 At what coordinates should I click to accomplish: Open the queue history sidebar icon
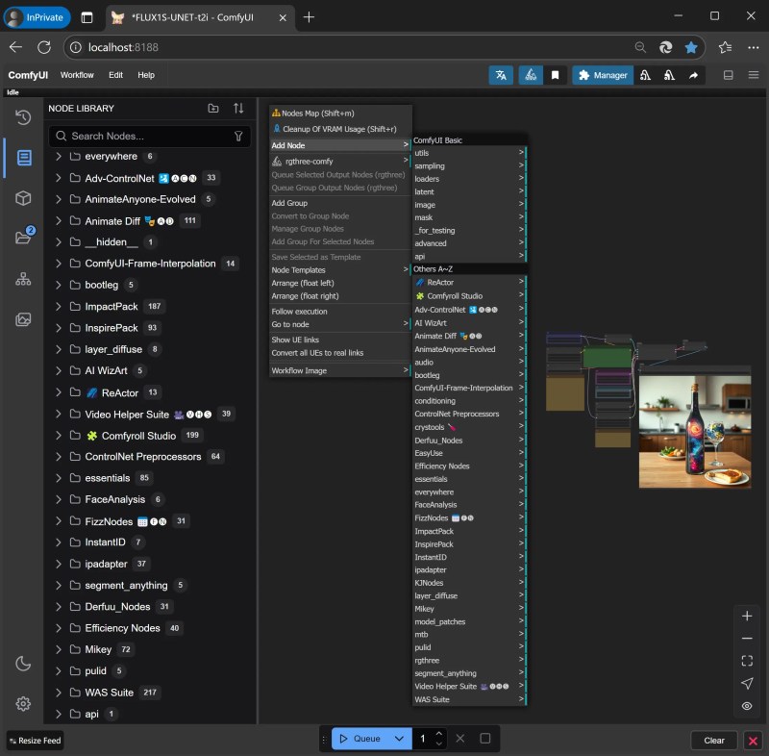coord(23,117)
